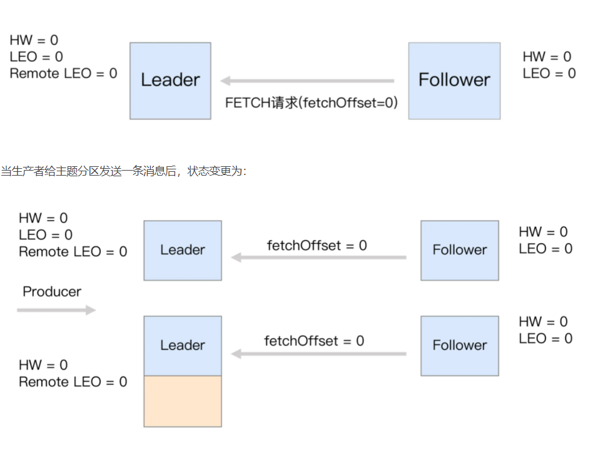The height and width of the screenshot is (450, 598).
Task: Click the arrow pointing to the middle Leader
Action: click(318, 257)
